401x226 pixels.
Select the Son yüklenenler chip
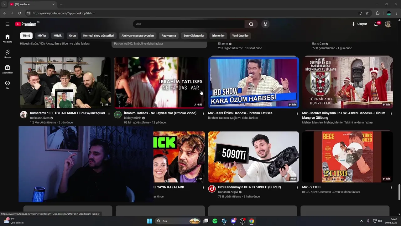tap(194, 36)
